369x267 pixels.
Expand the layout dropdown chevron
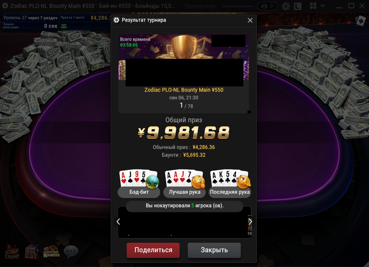[x=323, y=6]
